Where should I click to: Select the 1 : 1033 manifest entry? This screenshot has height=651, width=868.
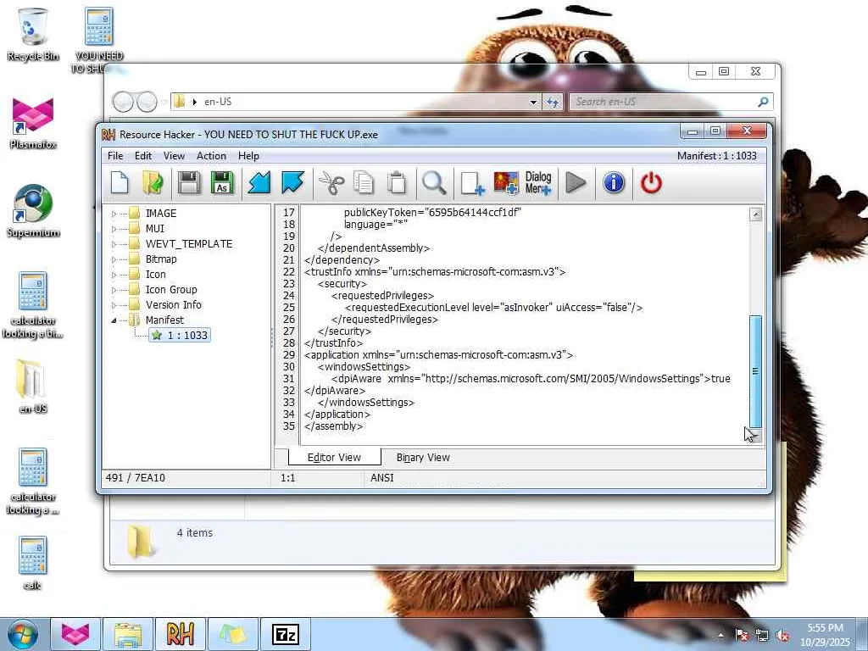(x=180, y=335)
